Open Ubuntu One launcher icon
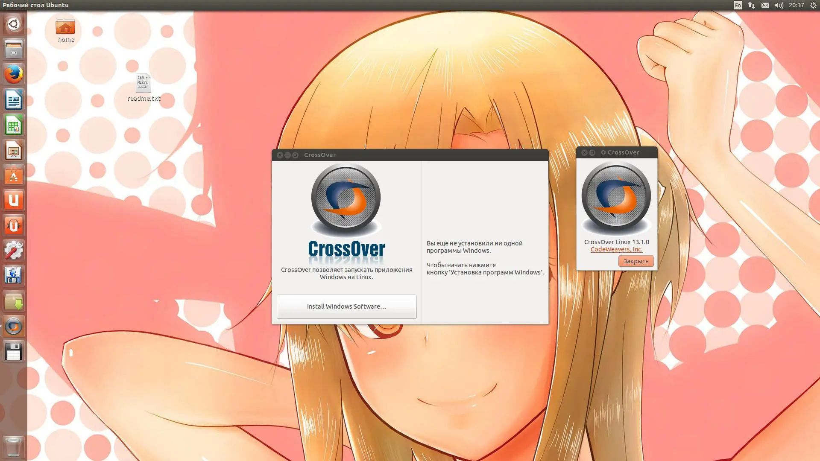Image resolution: width=820 pixels, height=461 pixels. [x=14, y=201]
